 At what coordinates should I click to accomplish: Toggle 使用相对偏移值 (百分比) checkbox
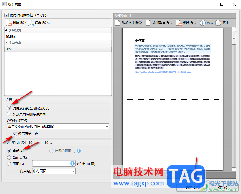pyautogui.click(x=7, y=15)
